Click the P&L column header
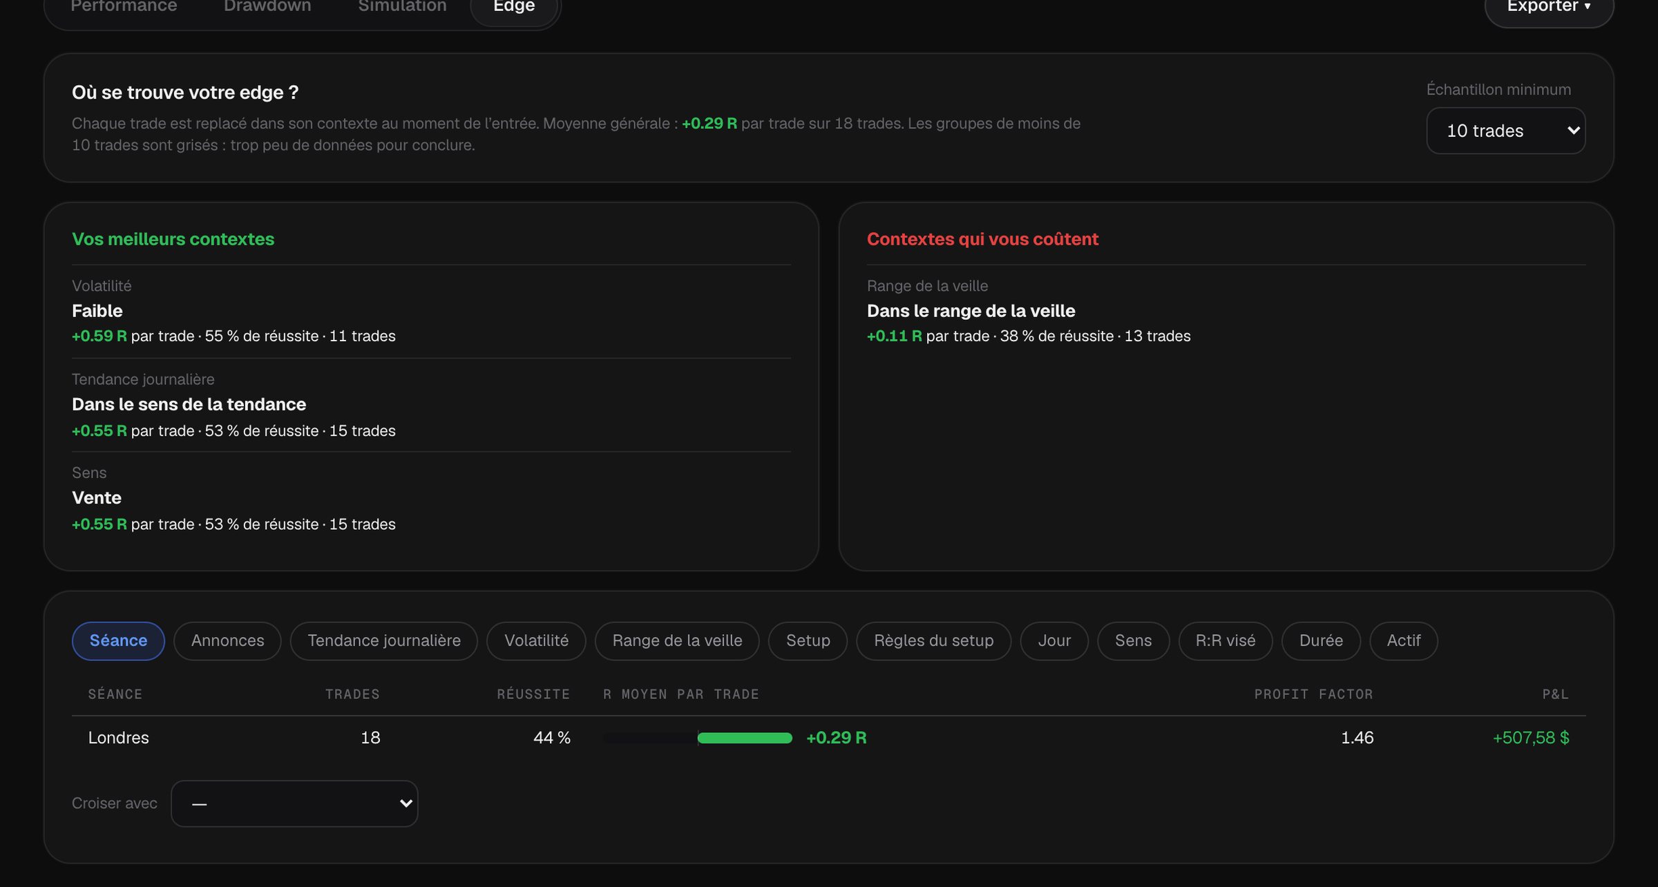Screen dimensions: 1658x887 coord(1556,694)
